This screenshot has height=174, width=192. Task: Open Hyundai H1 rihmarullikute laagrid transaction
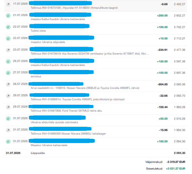96,6
